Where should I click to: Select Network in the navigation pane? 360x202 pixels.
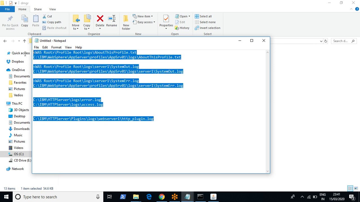[x=18, y=169]
